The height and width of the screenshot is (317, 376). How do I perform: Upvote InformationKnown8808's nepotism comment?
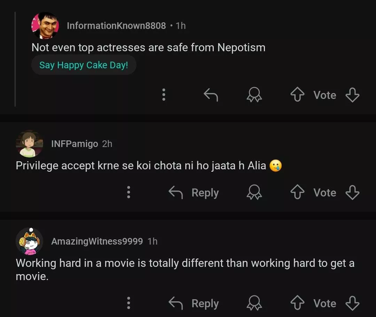tap(297, 95)
